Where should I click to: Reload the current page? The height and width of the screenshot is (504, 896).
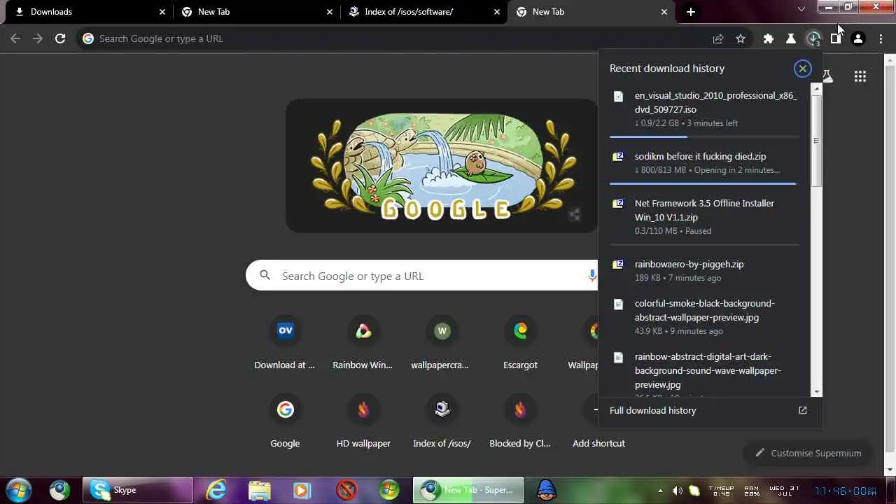tap(60, 38)
